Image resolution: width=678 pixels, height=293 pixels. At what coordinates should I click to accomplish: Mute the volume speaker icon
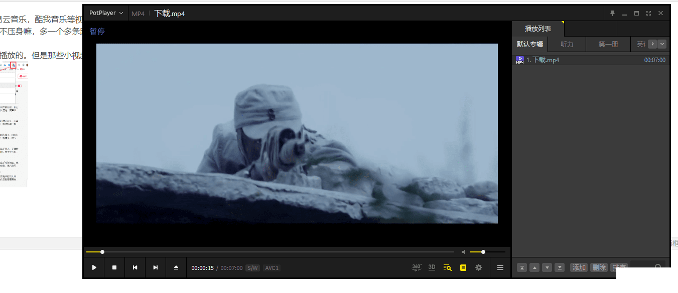pyautogui.click(x=464, y=252)
